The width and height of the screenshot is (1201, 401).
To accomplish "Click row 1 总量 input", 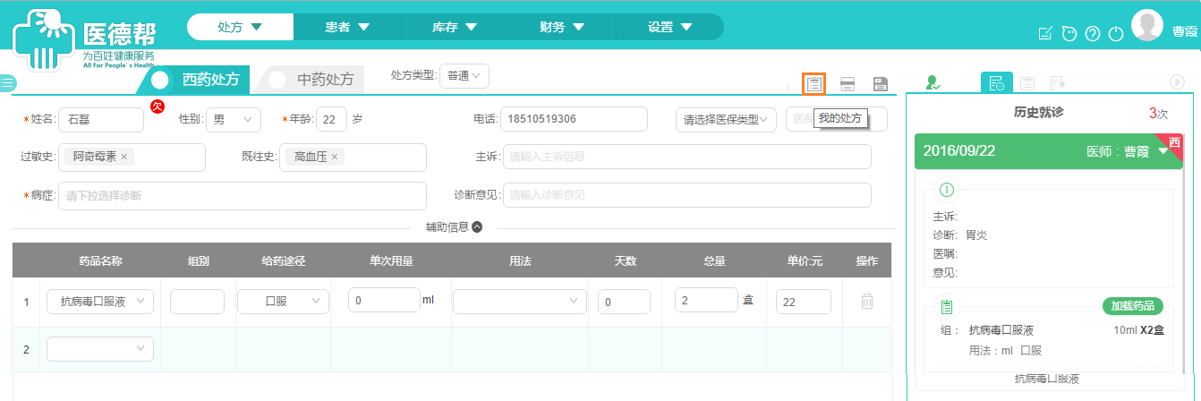I will click(x=706, y=300).
